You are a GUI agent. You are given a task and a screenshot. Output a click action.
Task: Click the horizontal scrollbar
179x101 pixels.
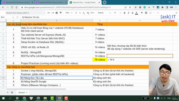36,89
